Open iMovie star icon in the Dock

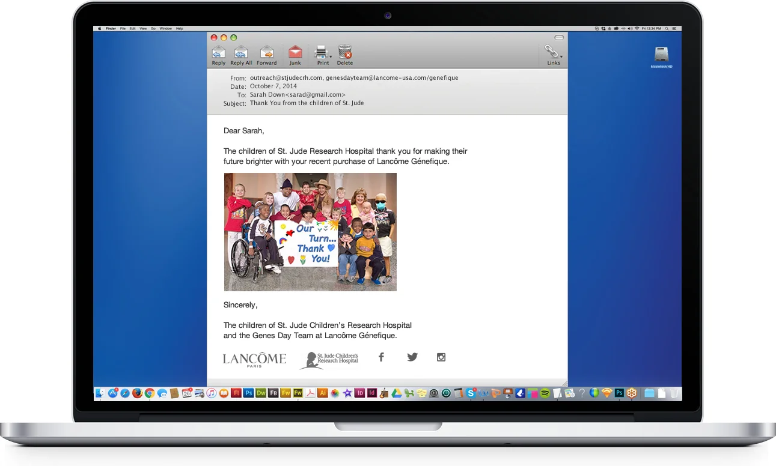coord(347,393)
